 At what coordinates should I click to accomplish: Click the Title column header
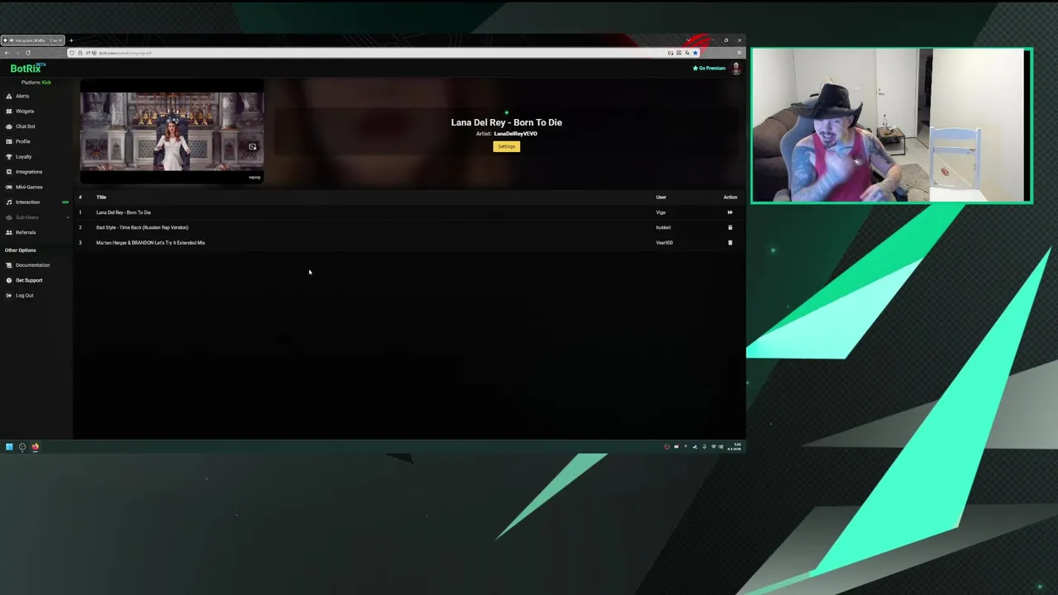[101, 198]
